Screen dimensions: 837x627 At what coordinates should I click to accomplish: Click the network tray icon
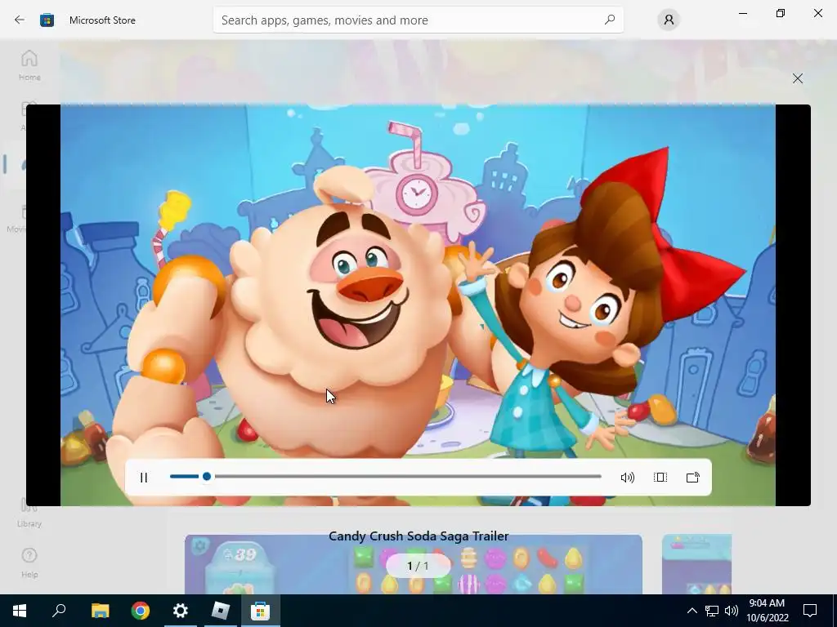[x=712, y=611]
